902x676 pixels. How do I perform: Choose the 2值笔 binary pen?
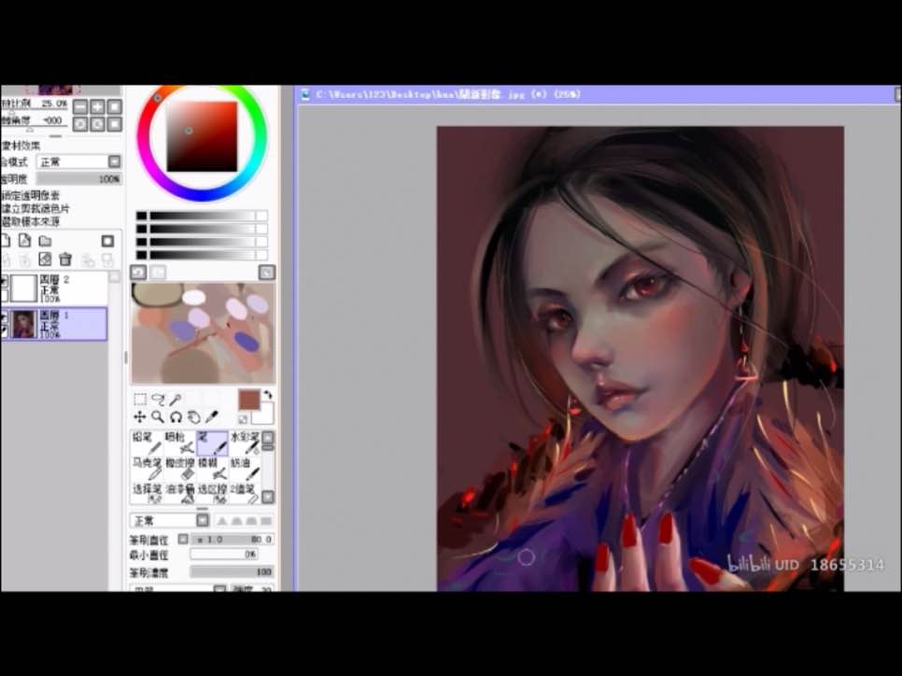245,494
